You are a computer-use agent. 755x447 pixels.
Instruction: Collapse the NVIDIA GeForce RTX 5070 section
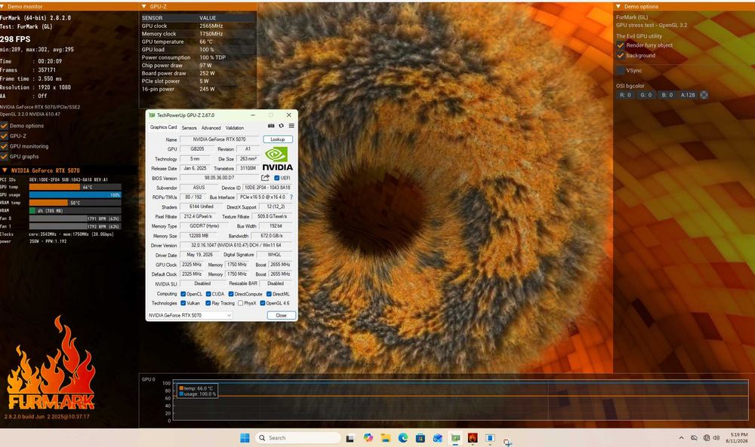click(5, 170)
